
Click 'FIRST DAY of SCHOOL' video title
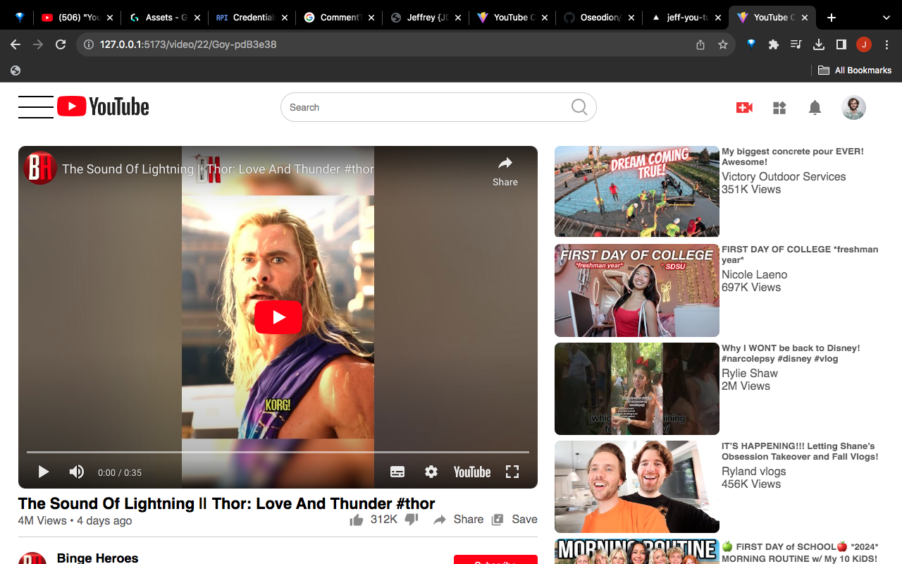[x=800, y=552]
